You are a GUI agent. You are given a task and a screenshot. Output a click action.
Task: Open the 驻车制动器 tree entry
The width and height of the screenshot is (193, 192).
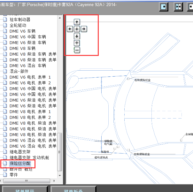click(20, 19)
